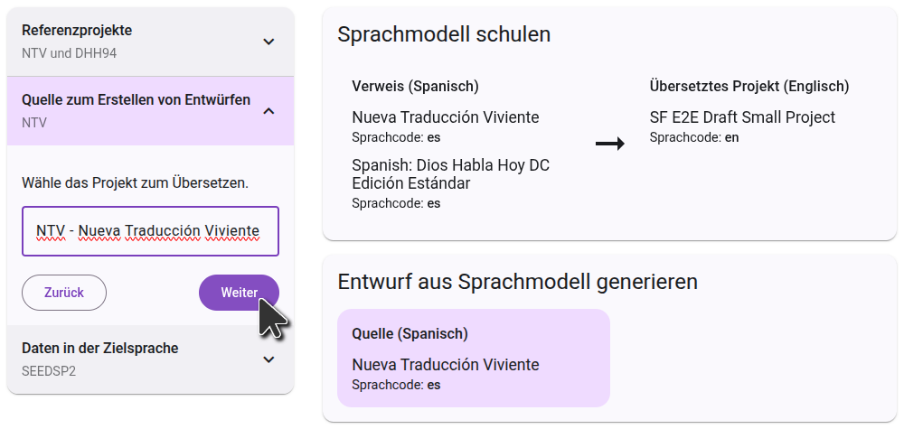
Task: Click the chevron beside Referenzprojekte
Action: pos(268,42)
